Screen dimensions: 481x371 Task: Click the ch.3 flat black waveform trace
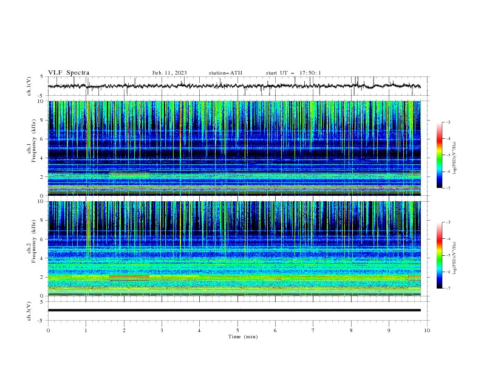(234, 310)
